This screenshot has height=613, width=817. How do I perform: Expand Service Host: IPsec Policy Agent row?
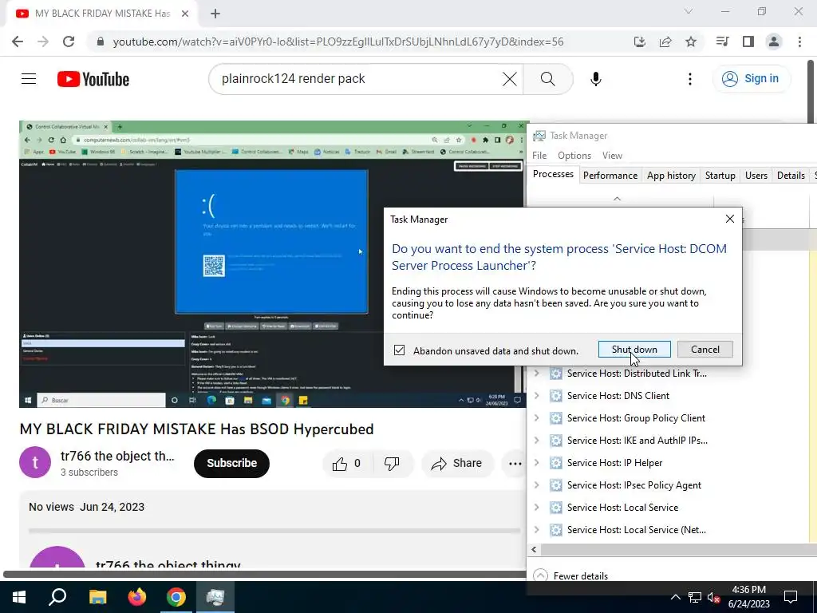(536, 485)
